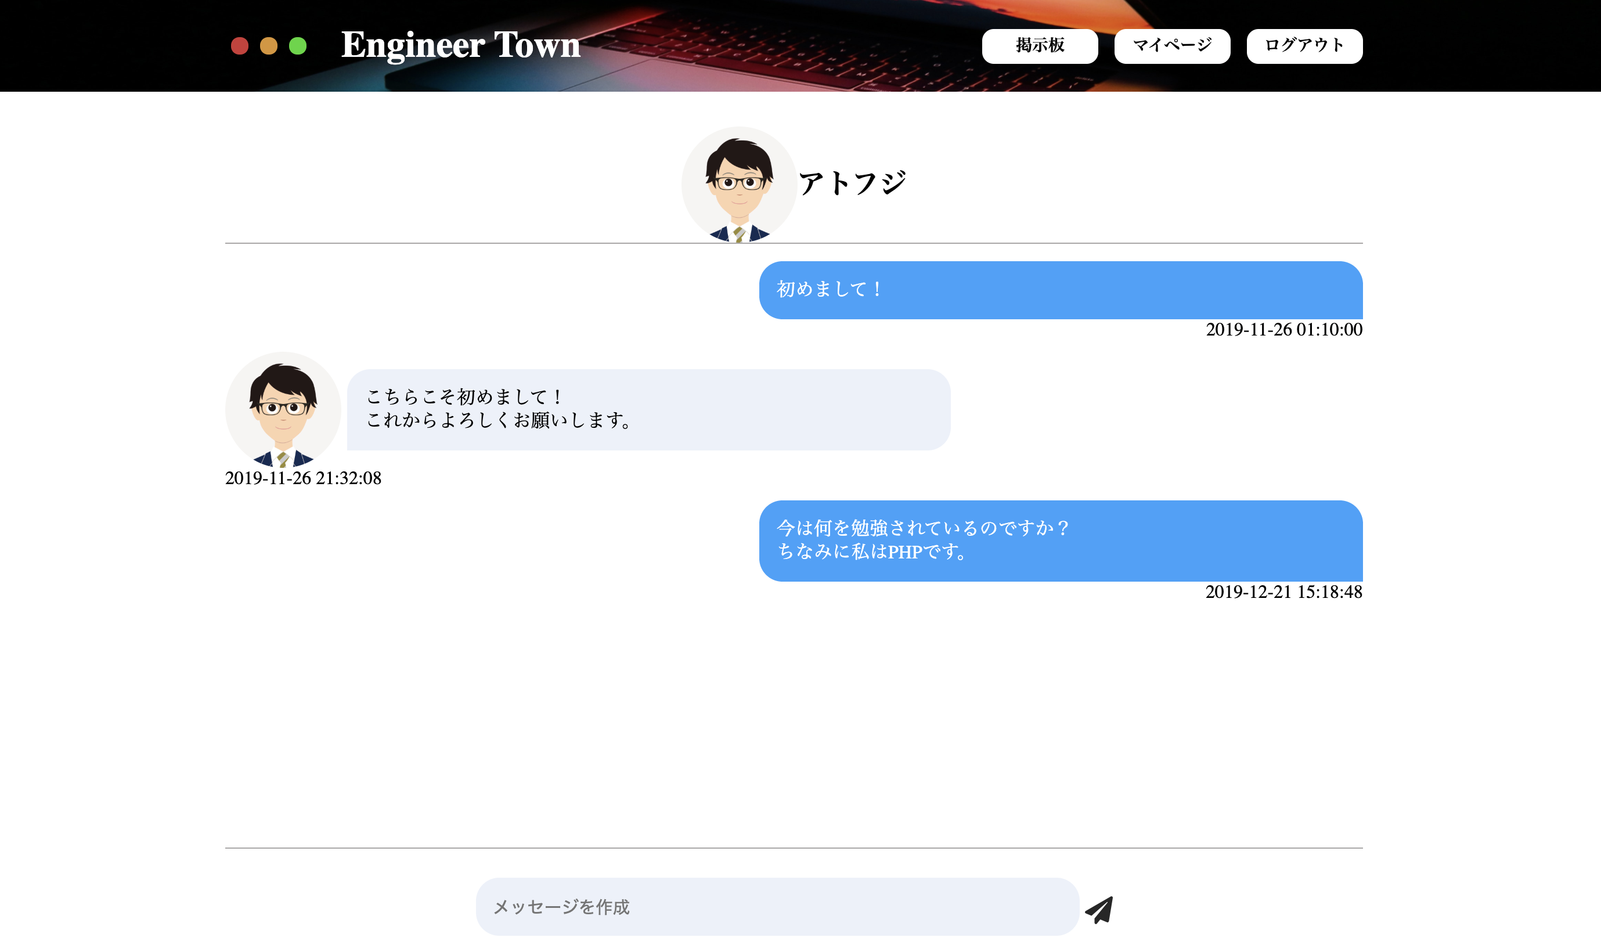The width and height of the screenshot is (1601, 952).
Task: Navigate to マイページ
Action: (x=1172, y=45)
